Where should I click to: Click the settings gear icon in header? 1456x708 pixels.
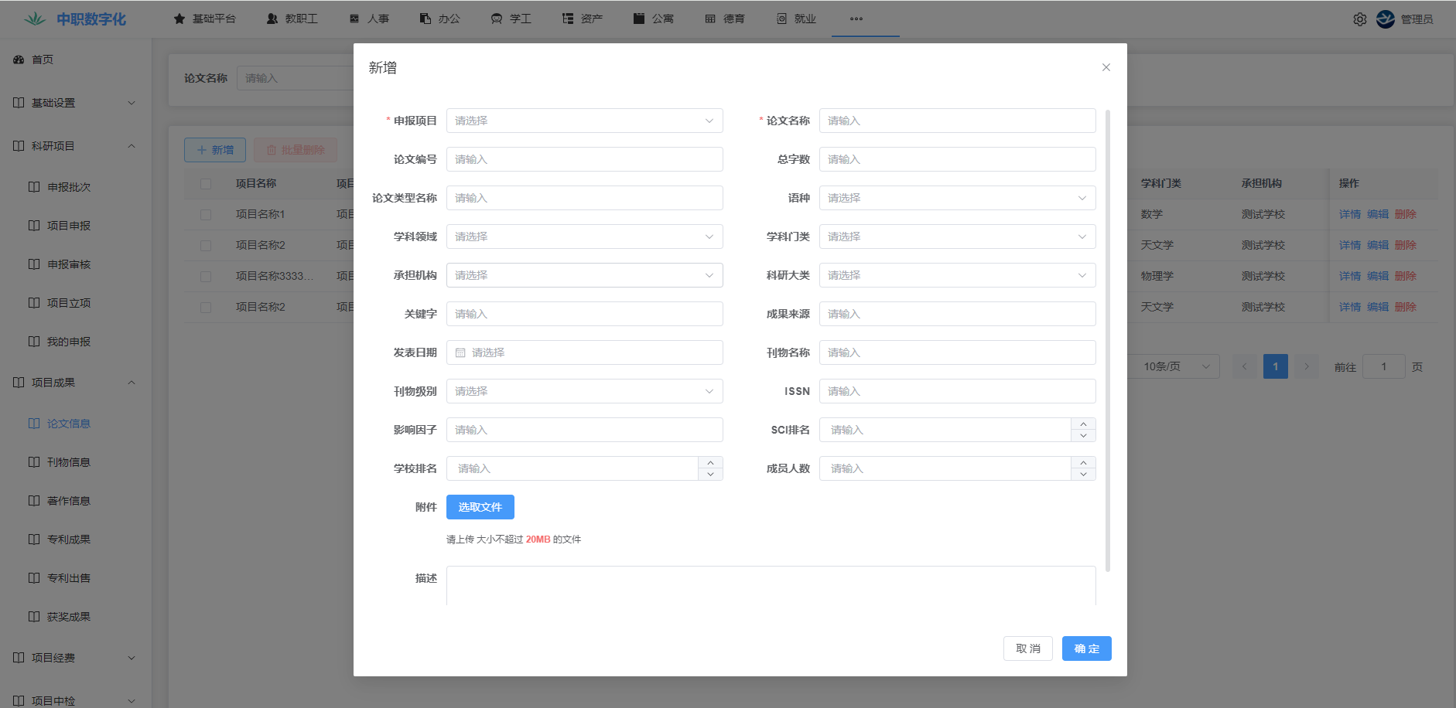(x=1359, y=19)
